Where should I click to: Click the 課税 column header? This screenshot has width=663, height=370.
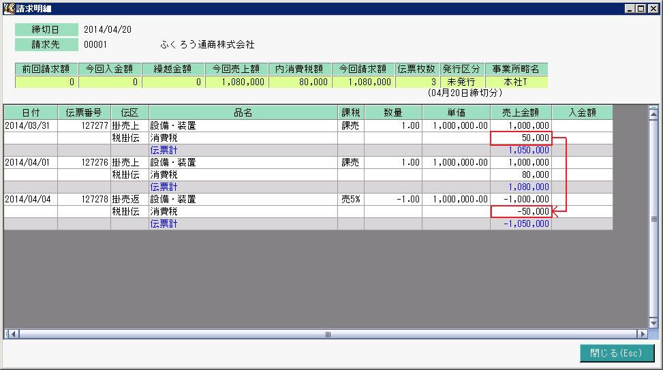coord(350,112)
